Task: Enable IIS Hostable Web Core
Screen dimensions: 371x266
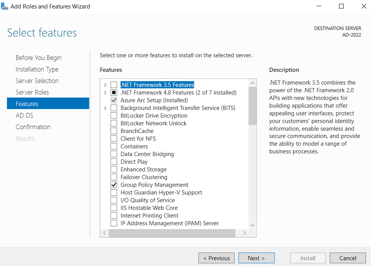Action: click(114, 208)
